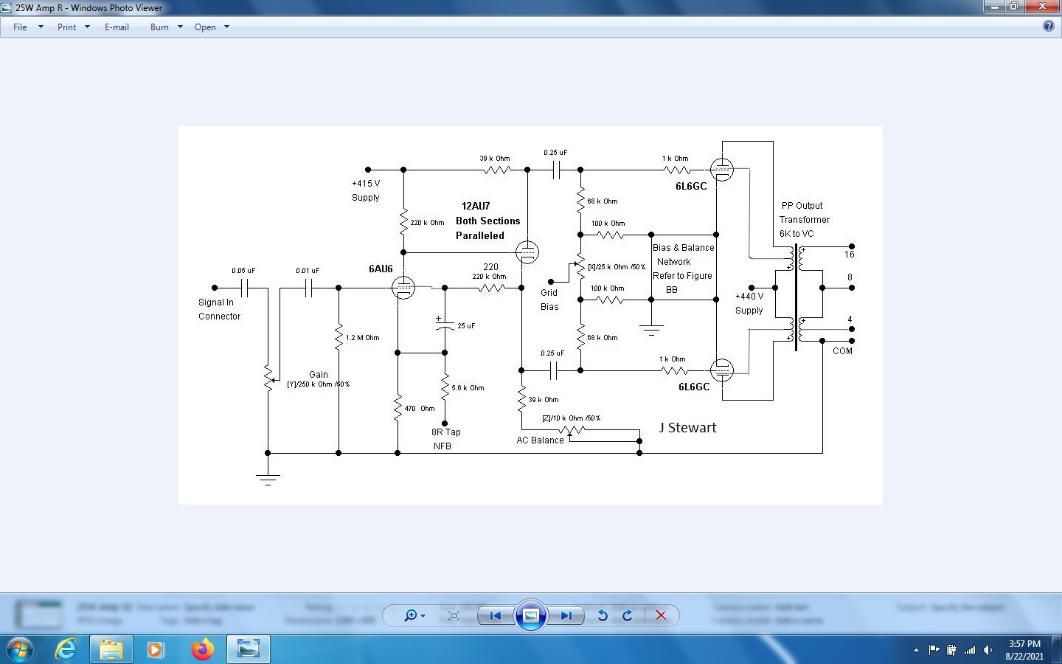Click the 12AU7 label in schematic
The image size is (1062, 664).
(x=476, y=206)
